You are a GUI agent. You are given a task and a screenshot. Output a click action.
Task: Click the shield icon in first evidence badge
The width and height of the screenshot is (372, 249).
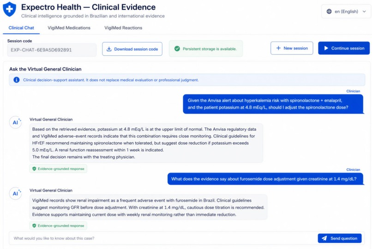tap(34, 169)
